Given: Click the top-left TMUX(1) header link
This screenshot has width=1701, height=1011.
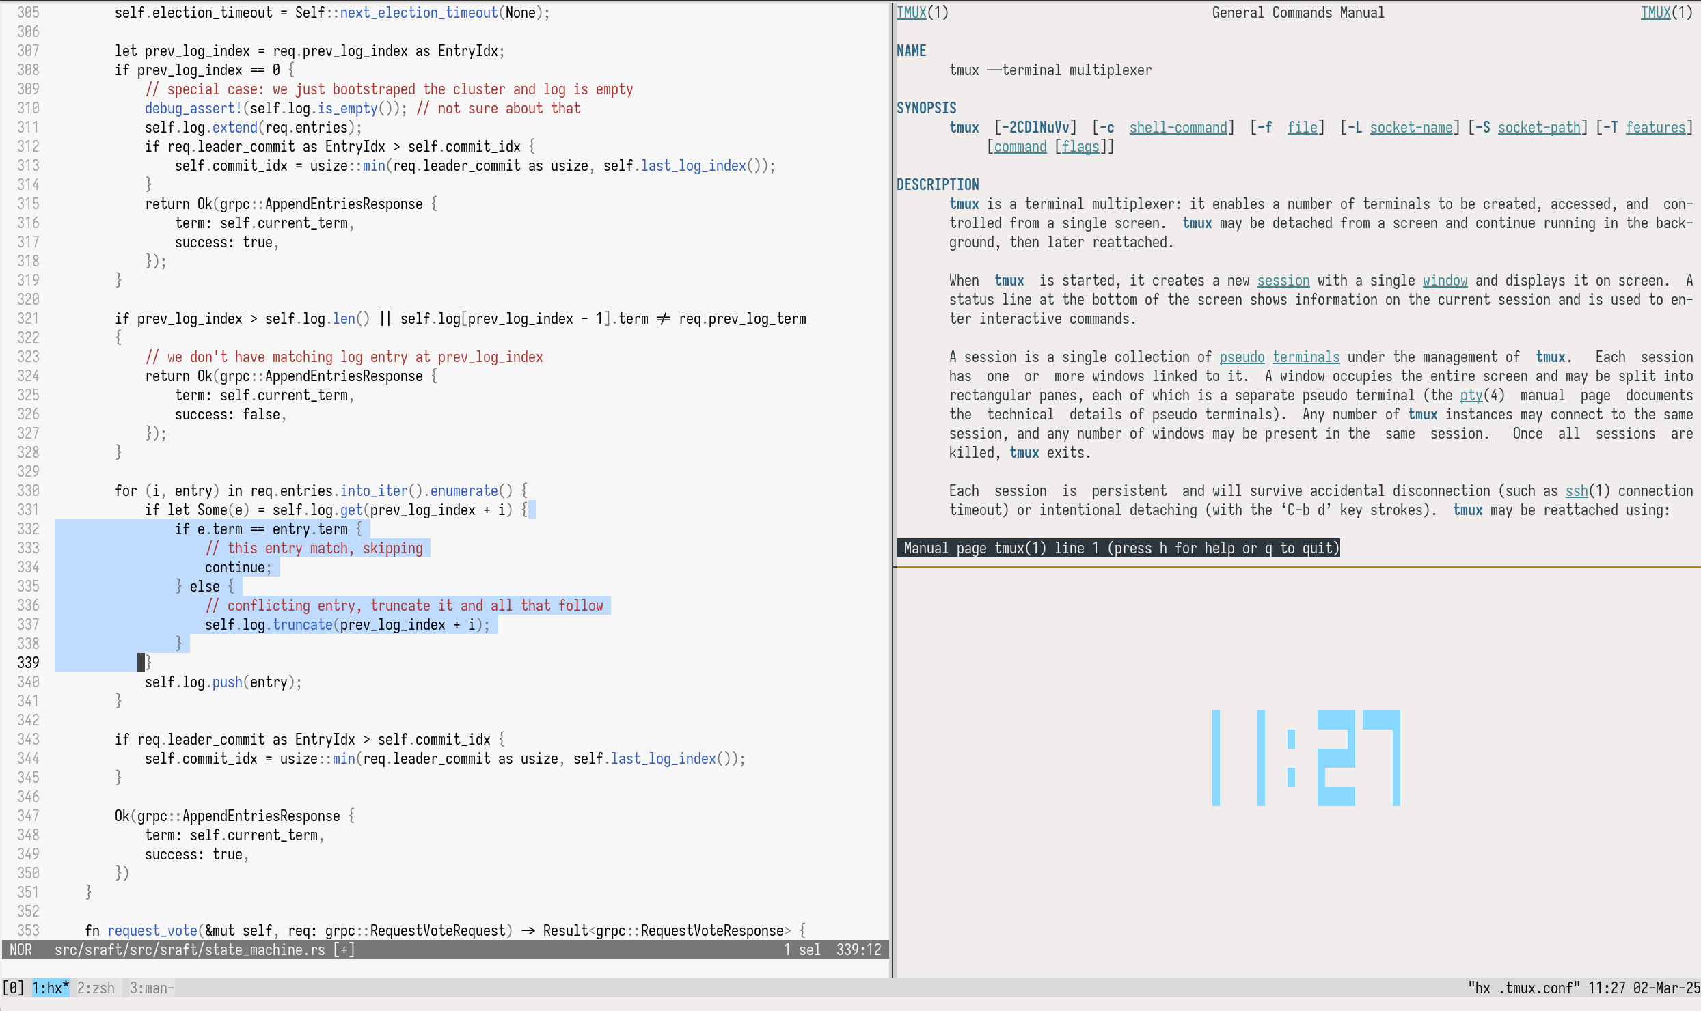Looking at the screenshot, I should pos(923,12).
